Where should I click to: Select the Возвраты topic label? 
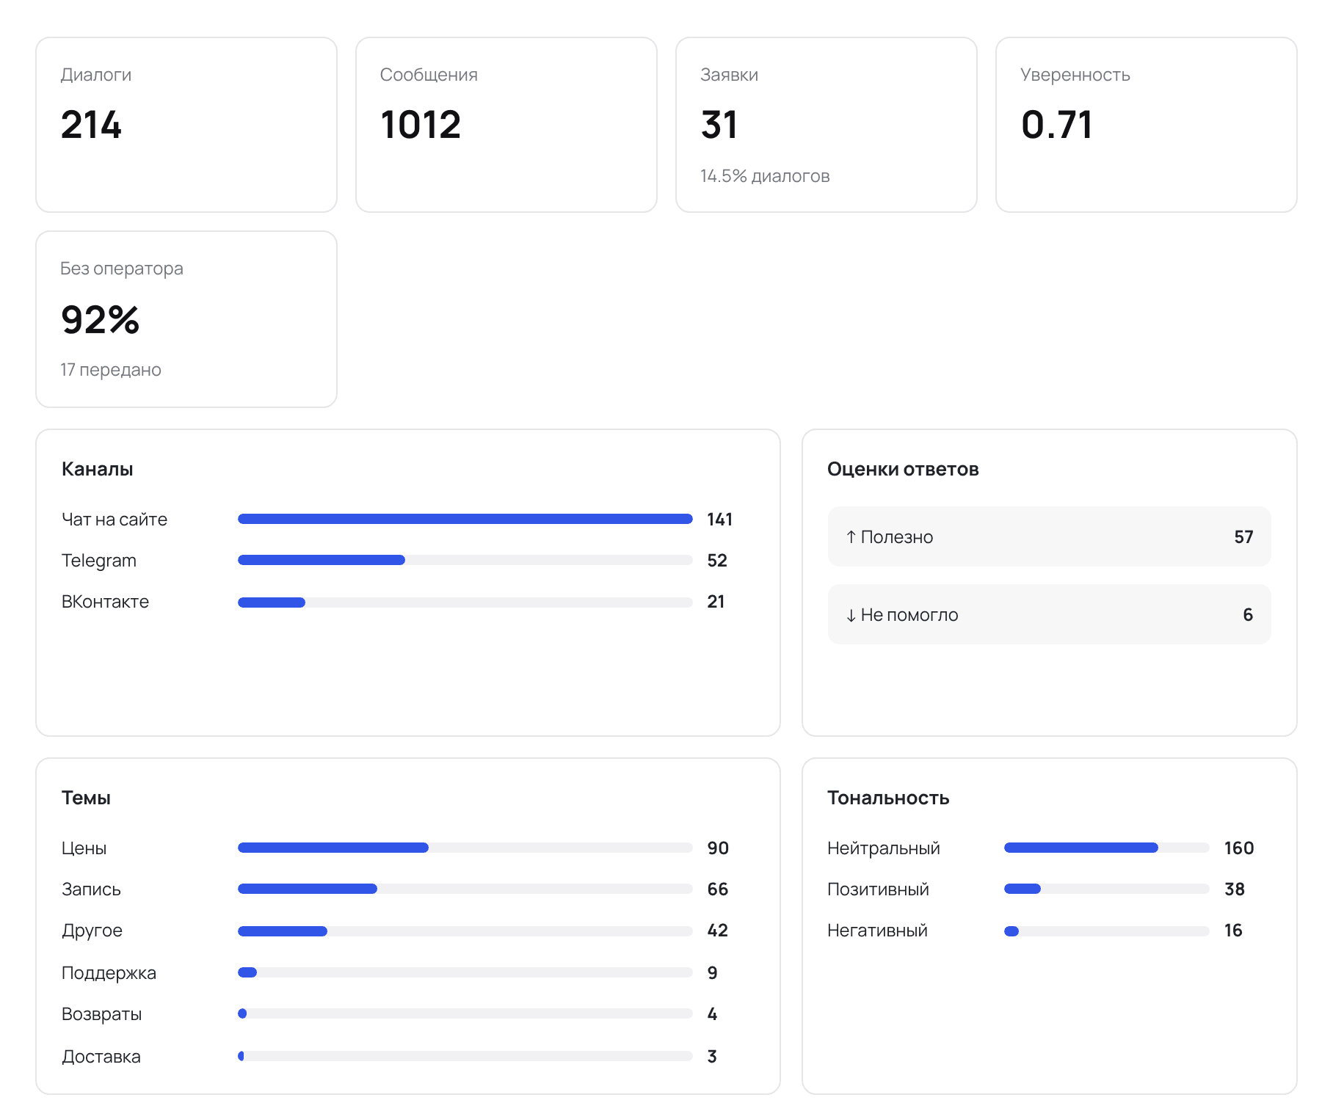pyautogui.click(x=102, y=1014)
